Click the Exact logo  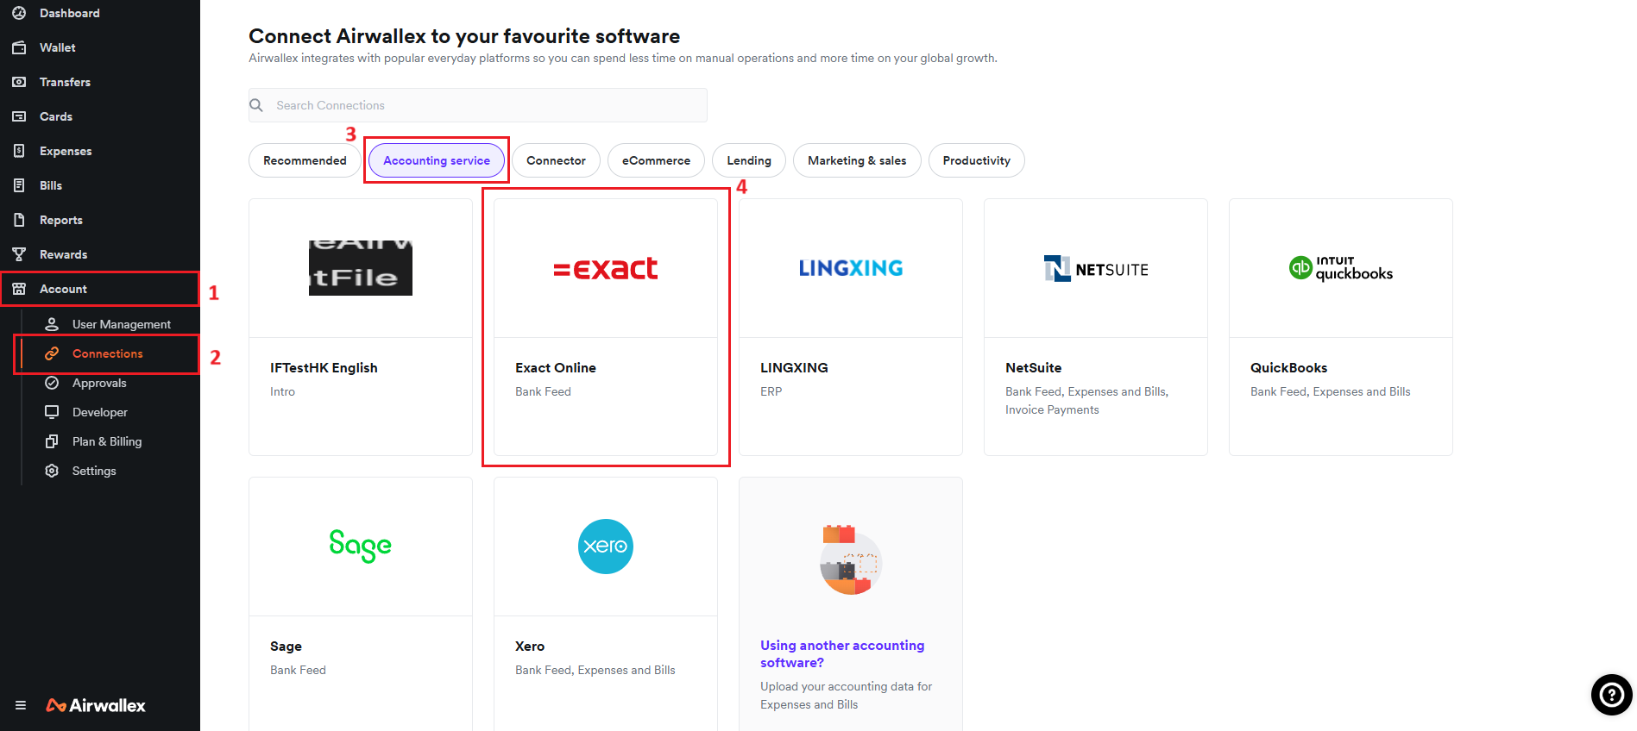606,269
